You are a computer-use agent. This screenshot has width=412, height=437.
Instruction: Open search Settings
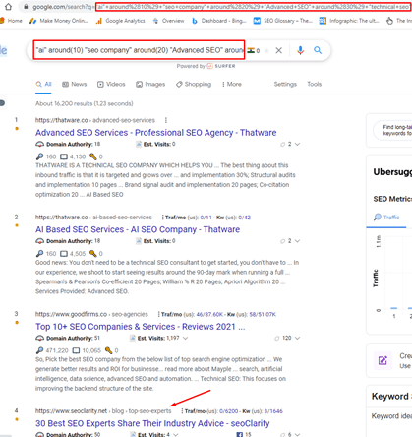[x=285, y=84]
